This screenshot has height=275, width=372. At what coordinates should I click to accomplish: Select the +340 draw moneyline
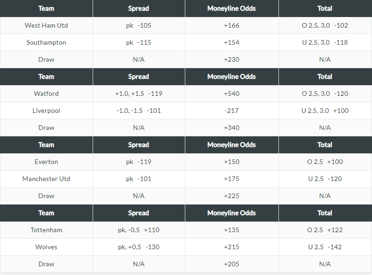pos(231,128)
